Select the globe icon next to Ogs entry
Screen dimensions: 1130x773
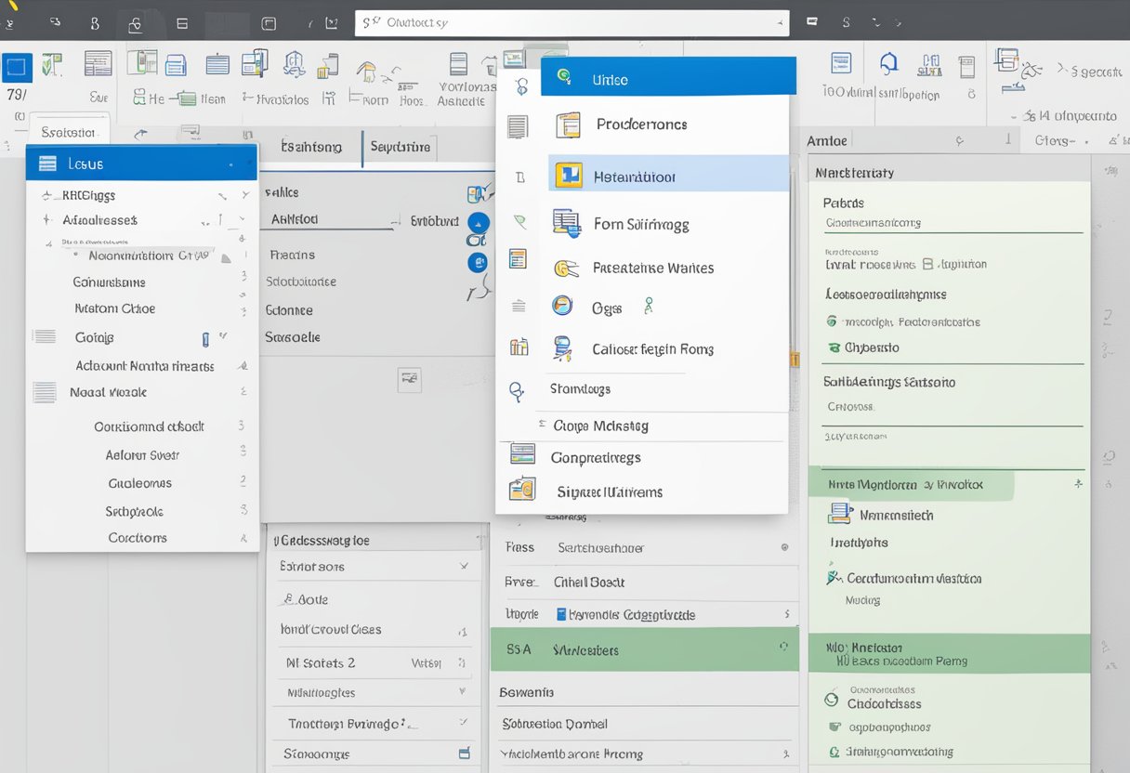pos(562,308)
